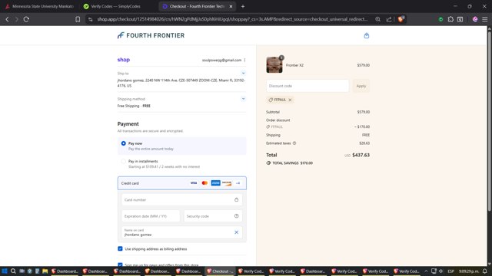Expand the Ship to address section
The width and height of the screenshot is (492, 276).
(243, 74)
